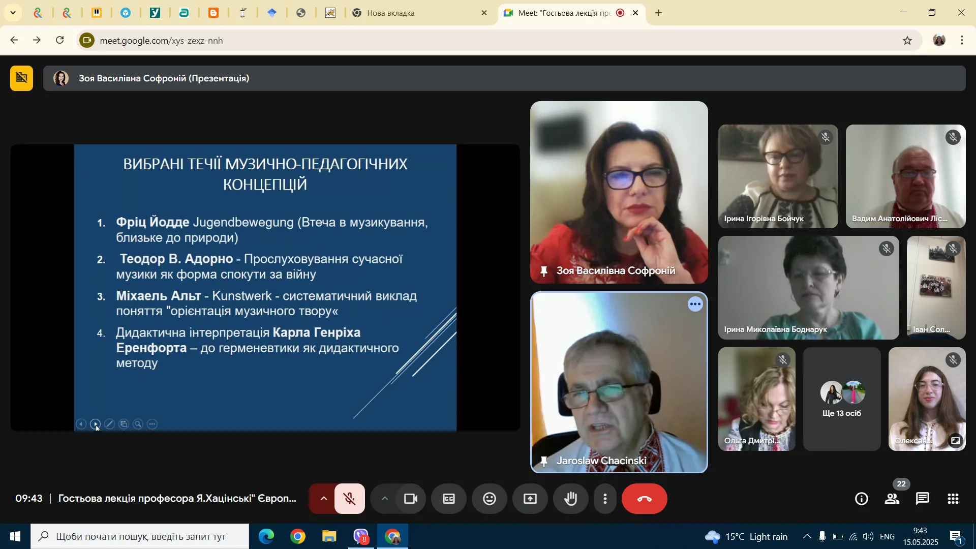976x549 pixels.
Task: Expand video settings arrow beside camera
Action: [385, 499]
